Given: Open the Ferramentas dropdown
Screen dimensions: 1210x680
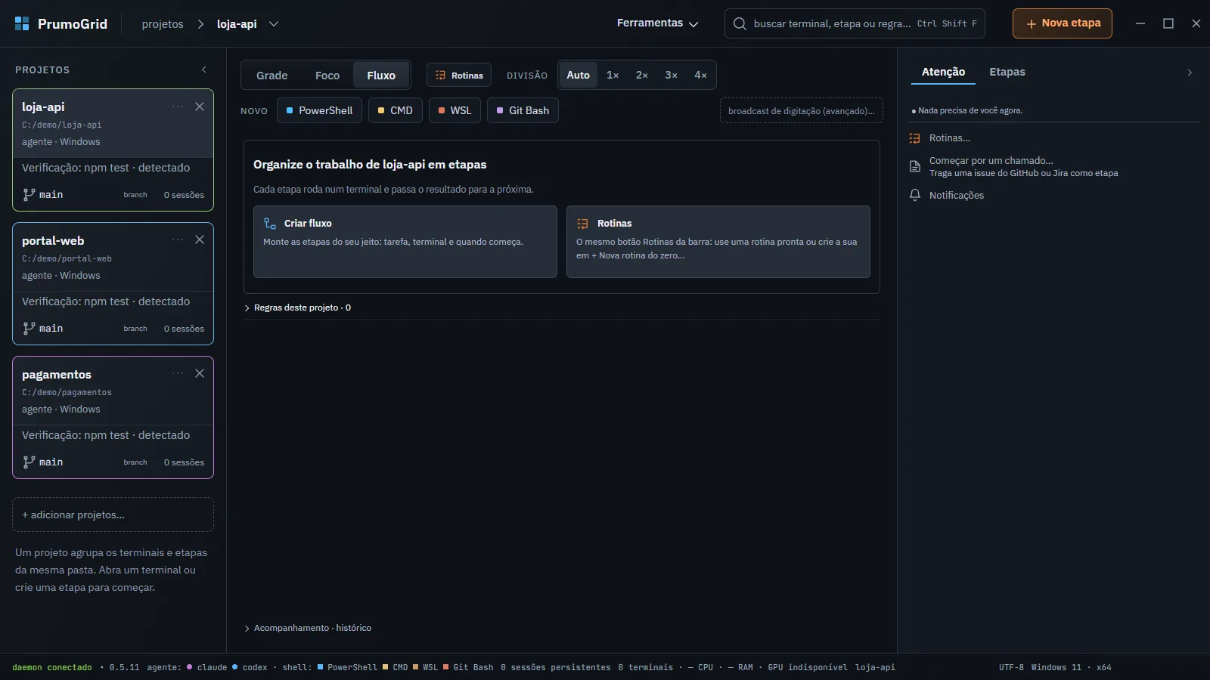Looking at the screenshot, I should (x=657, y=23).
